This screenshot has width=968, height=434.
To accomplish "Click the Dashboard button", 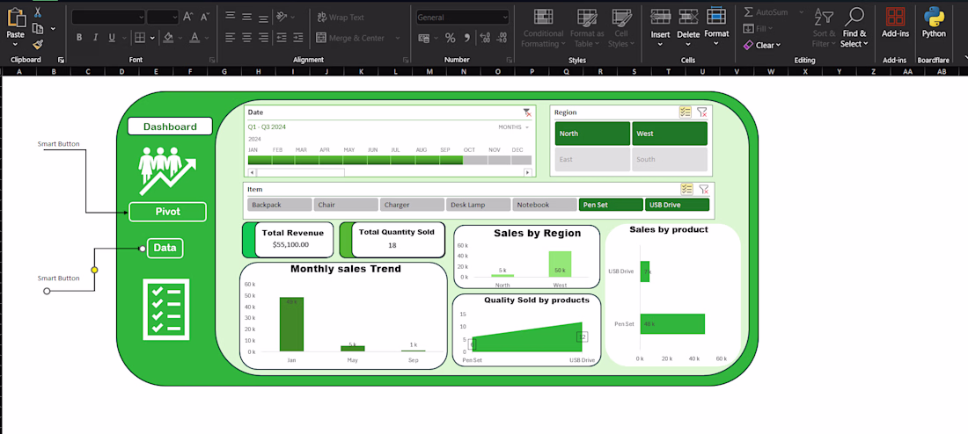I will point(170,127).
